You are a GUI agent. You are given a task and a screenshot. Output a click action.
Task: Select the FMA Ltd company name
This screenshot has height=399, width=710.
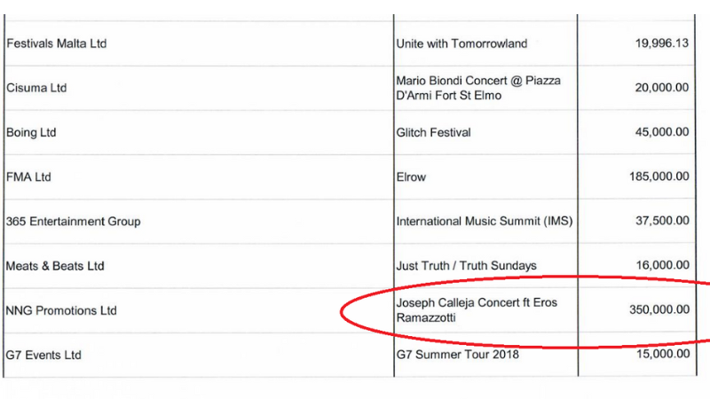(x=29, y=176)
